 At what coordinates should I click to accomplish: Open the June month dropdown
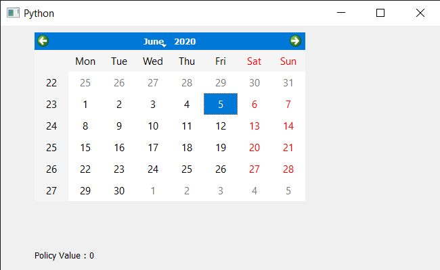[x=155, y=41]
